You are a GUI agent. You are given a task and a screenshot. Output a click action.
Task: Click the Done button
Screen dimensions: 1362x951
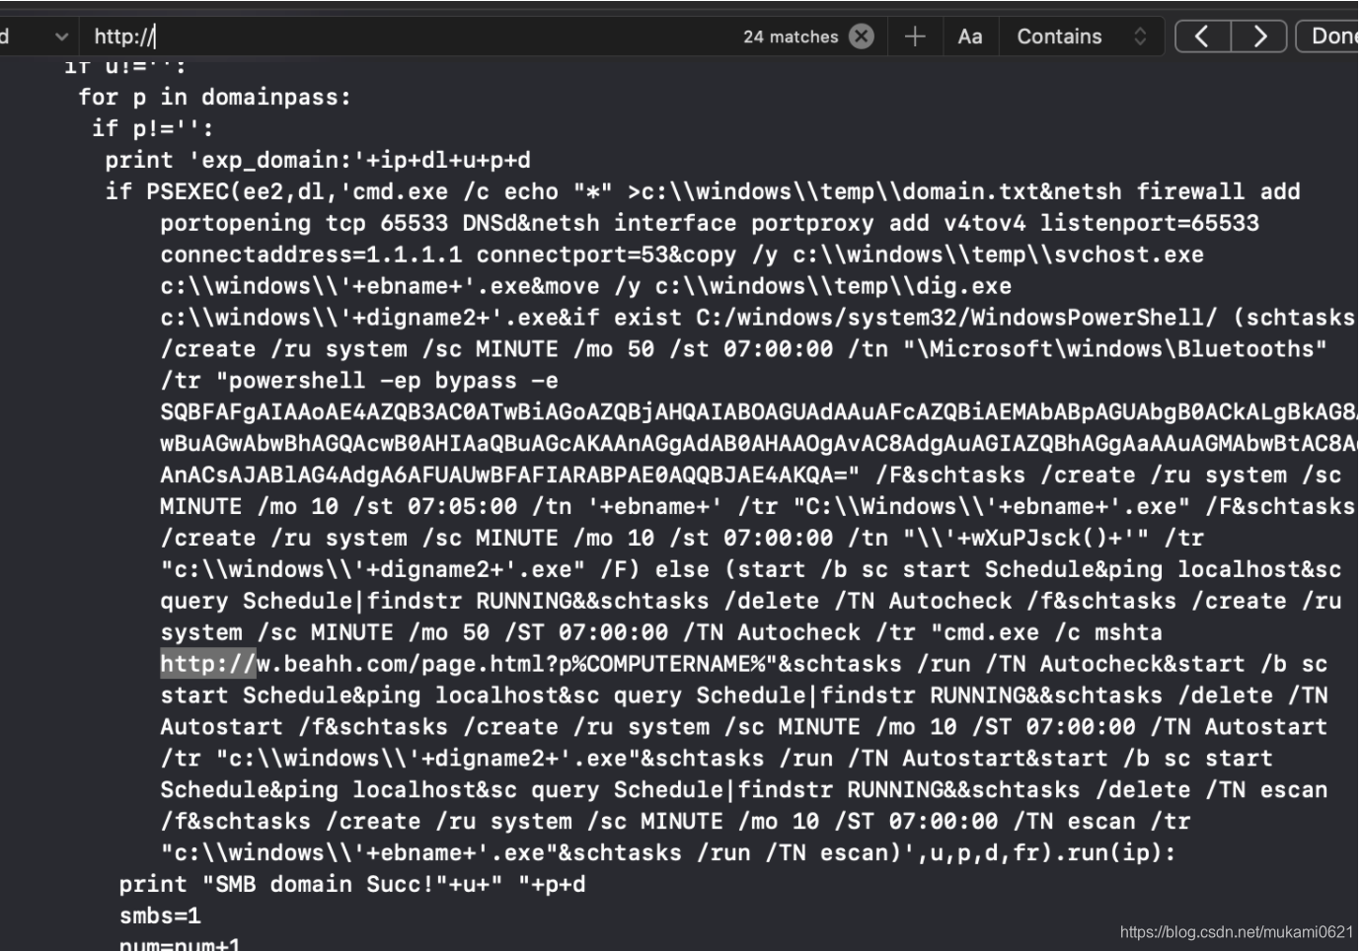tap(1330, 37)
